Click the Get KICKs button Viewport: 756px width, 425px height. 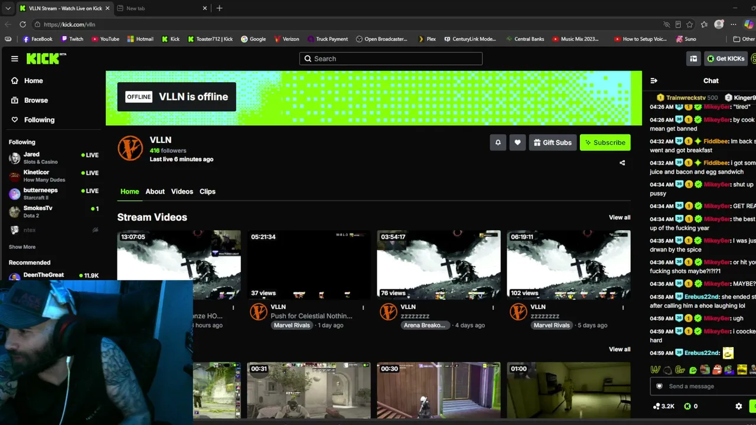pyautogui.click(x=725, y=58)
